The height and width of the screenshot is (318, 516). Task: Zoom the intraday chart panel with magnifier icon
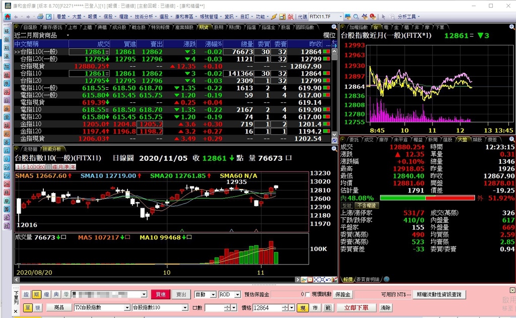512,27
